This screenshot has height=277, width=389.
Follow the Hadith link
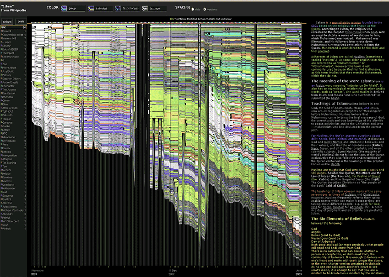point(335,164)
